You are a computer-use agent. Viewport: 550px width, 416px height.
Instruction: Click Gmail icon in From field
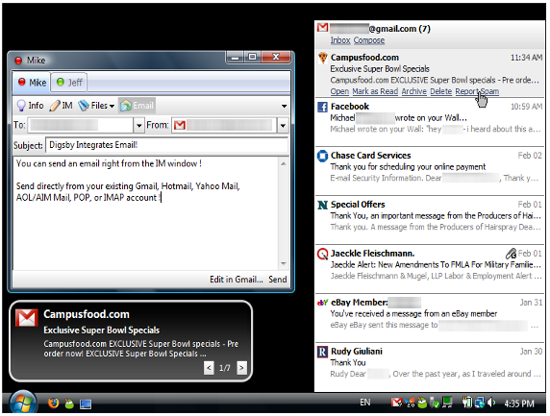pos(180,125)
